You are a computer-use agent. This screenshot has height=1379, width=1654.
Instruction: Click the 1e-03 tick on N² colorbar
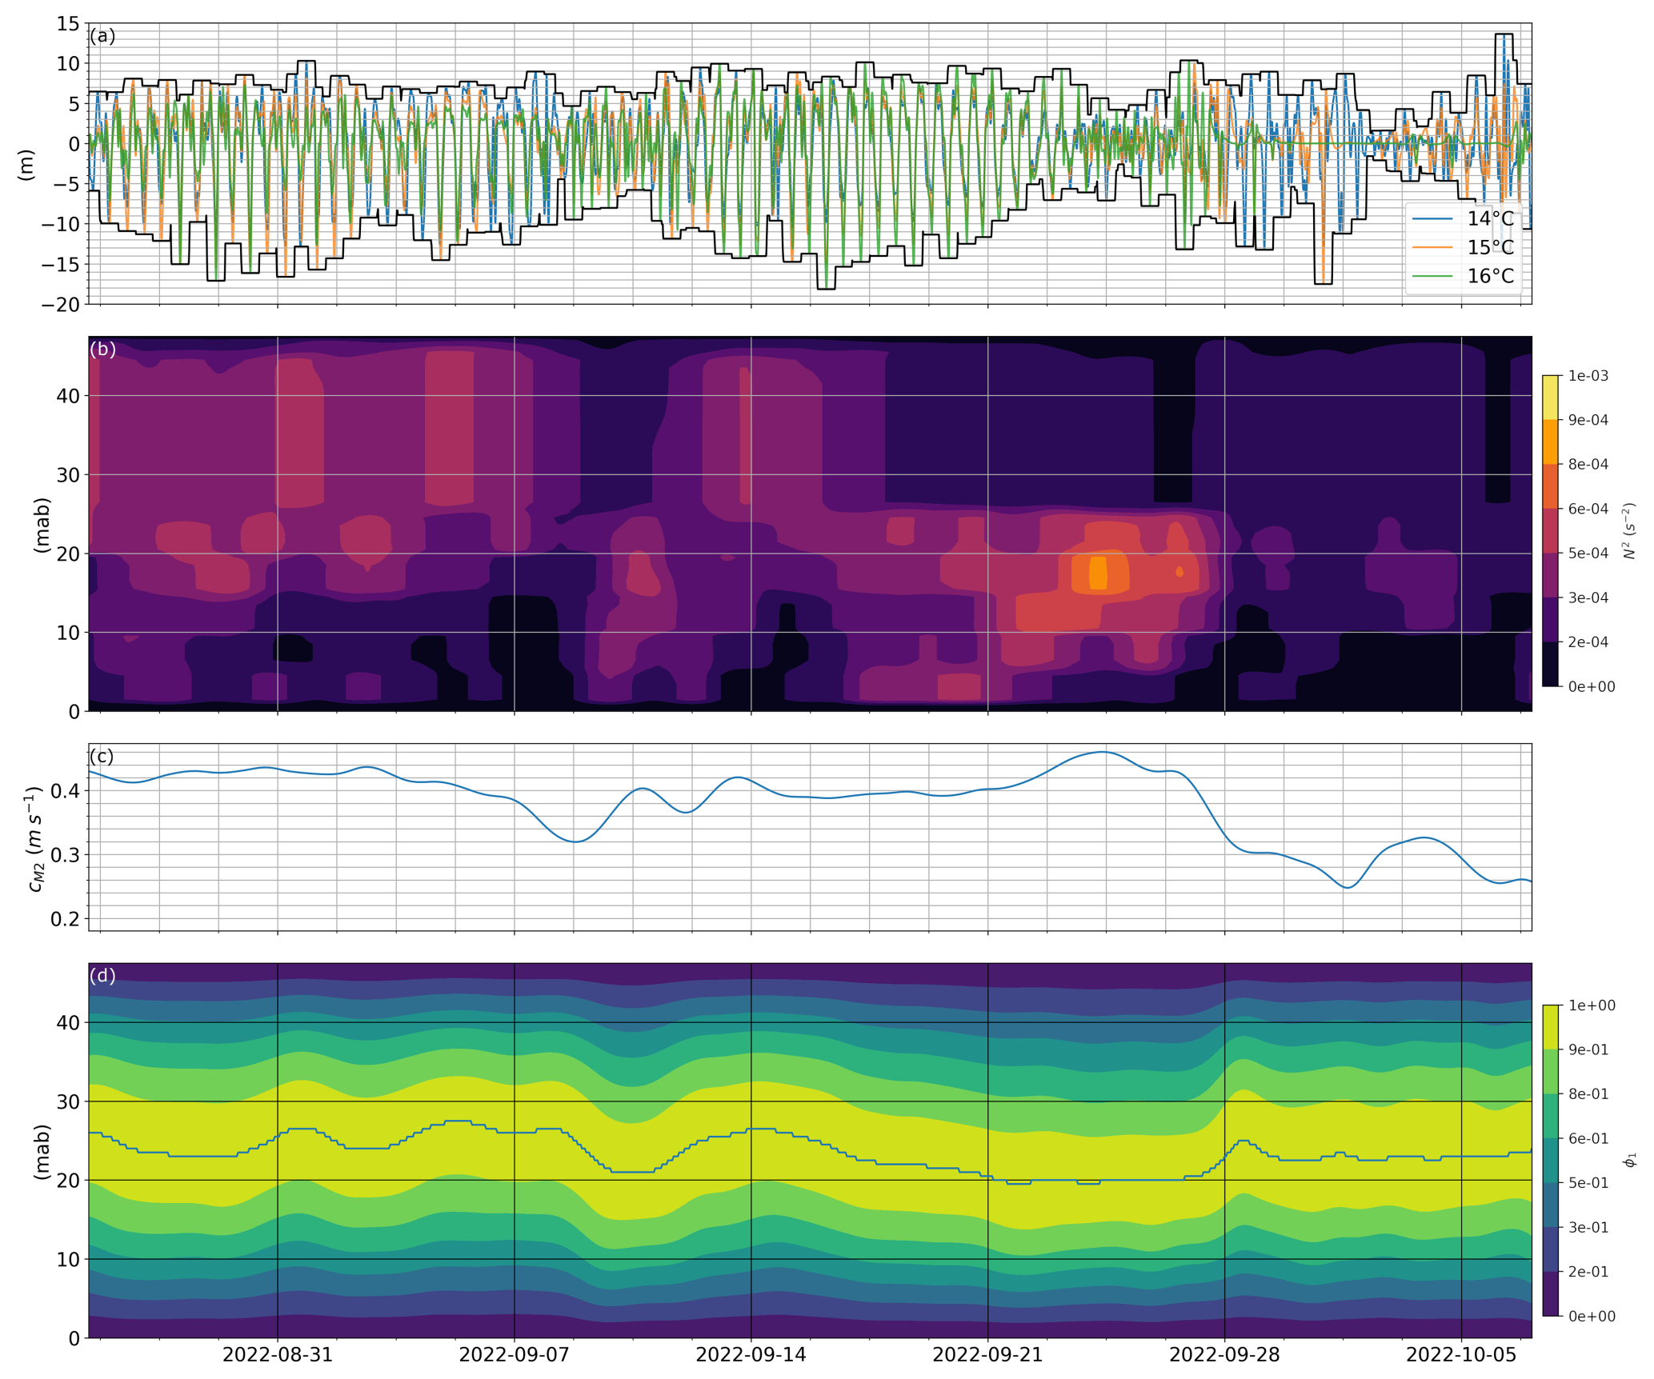click(x=1588, y=376)
